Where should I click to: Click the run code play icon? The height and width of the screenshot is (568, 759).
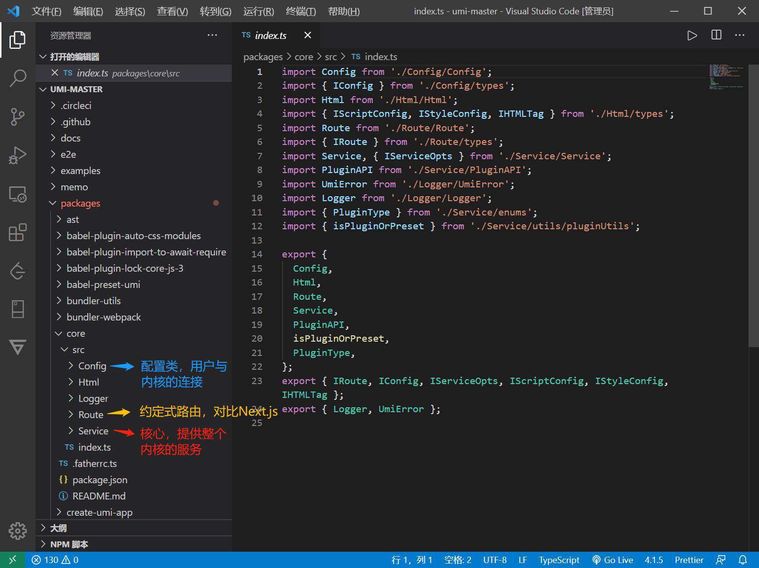coord(692,35)
